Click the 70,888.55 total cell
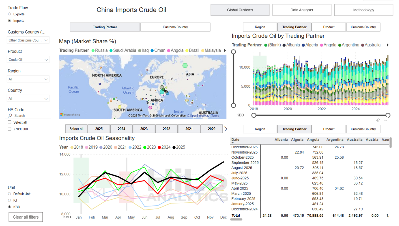 tap(315, 215)
